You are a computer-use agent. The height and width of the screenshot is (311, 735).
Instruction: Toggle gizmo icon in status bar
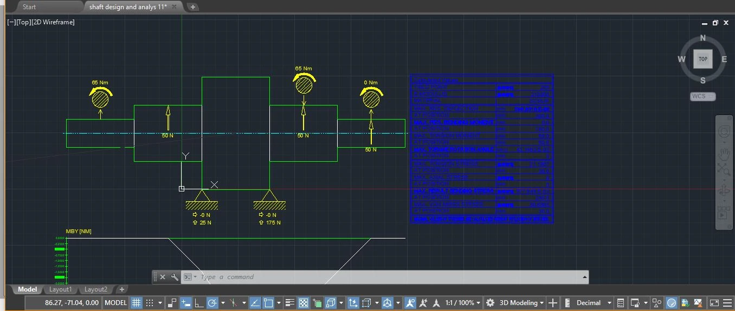click(387, 303)
